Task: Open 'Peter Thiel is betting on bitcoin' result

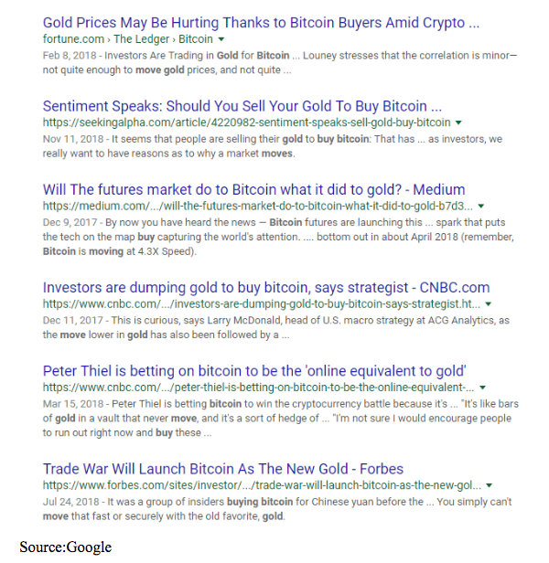Action: coord(254,371)
